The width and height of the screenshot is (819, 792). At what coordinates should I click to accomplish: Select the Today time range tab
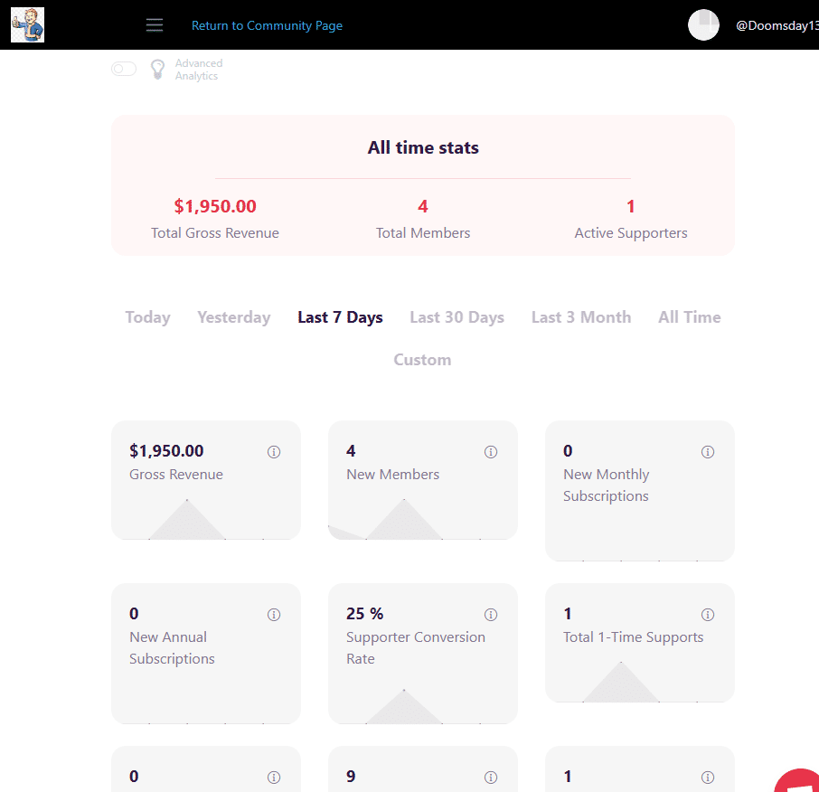[x=148, y=317]
